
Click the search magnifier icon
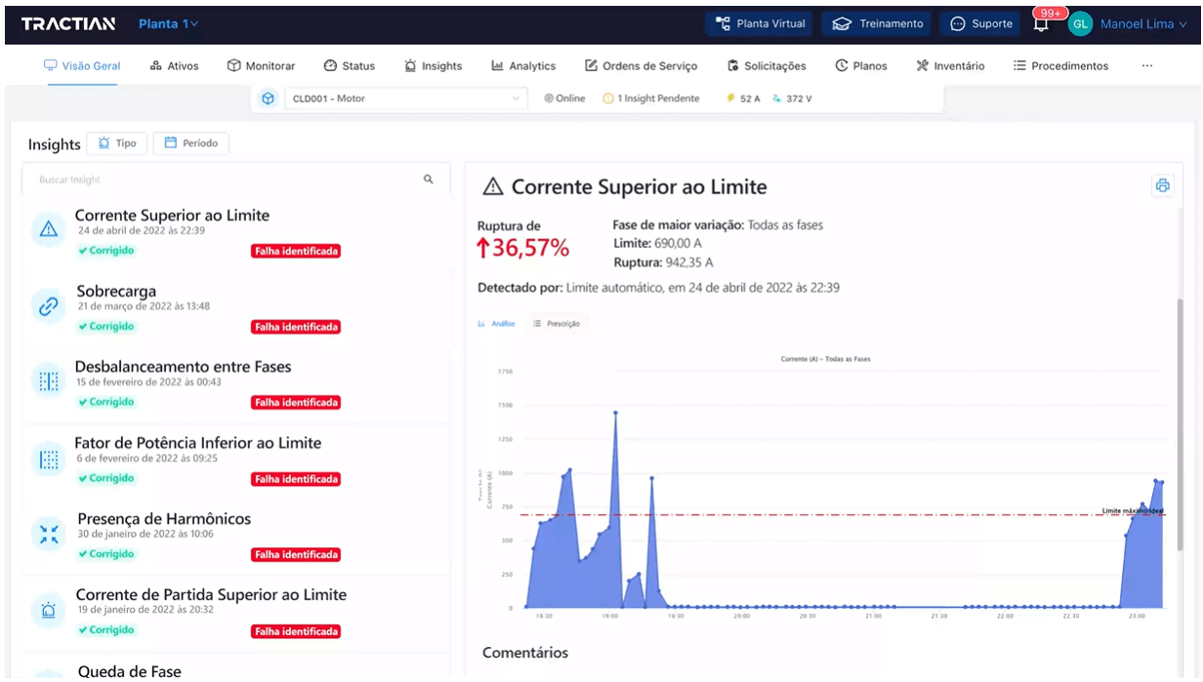tap(428, 180)
